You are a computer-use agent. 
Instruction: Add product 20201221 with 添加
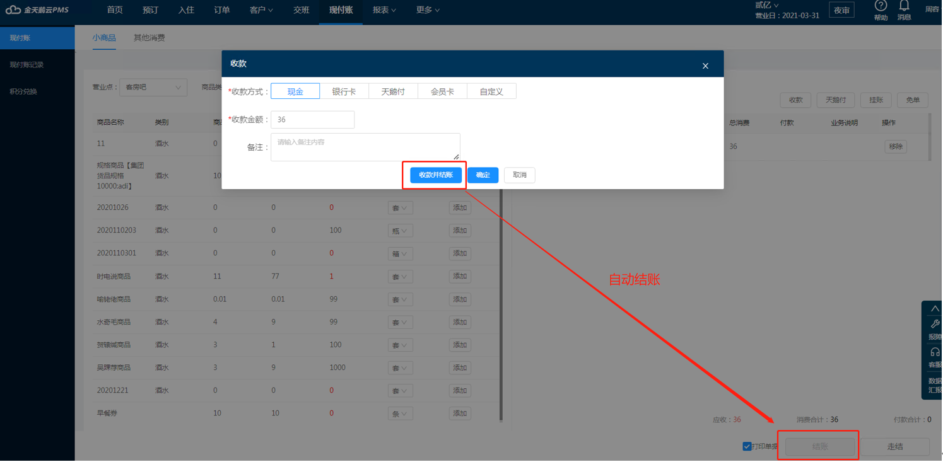(460, 391)
